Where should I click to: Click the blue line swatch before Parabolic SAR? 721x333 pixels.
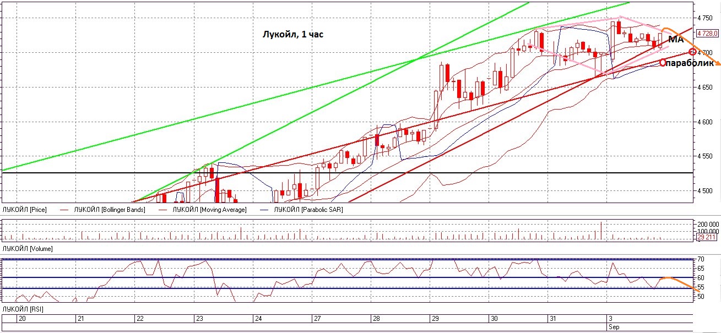pyautogui.click(x=263, y=210)
